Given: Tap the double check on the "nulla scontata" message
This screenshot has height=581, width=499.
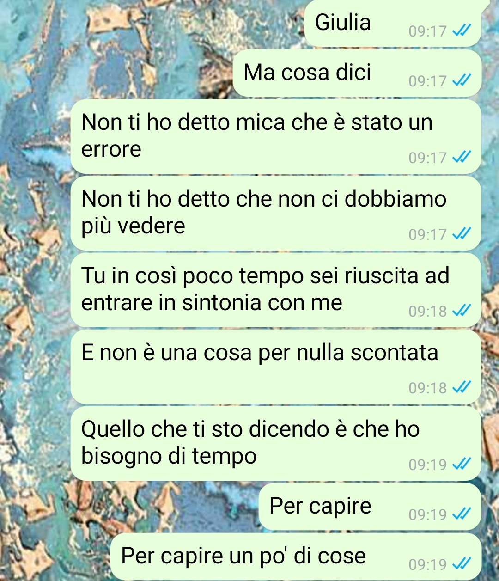Looking at the screenshot, I should [461, 387].
